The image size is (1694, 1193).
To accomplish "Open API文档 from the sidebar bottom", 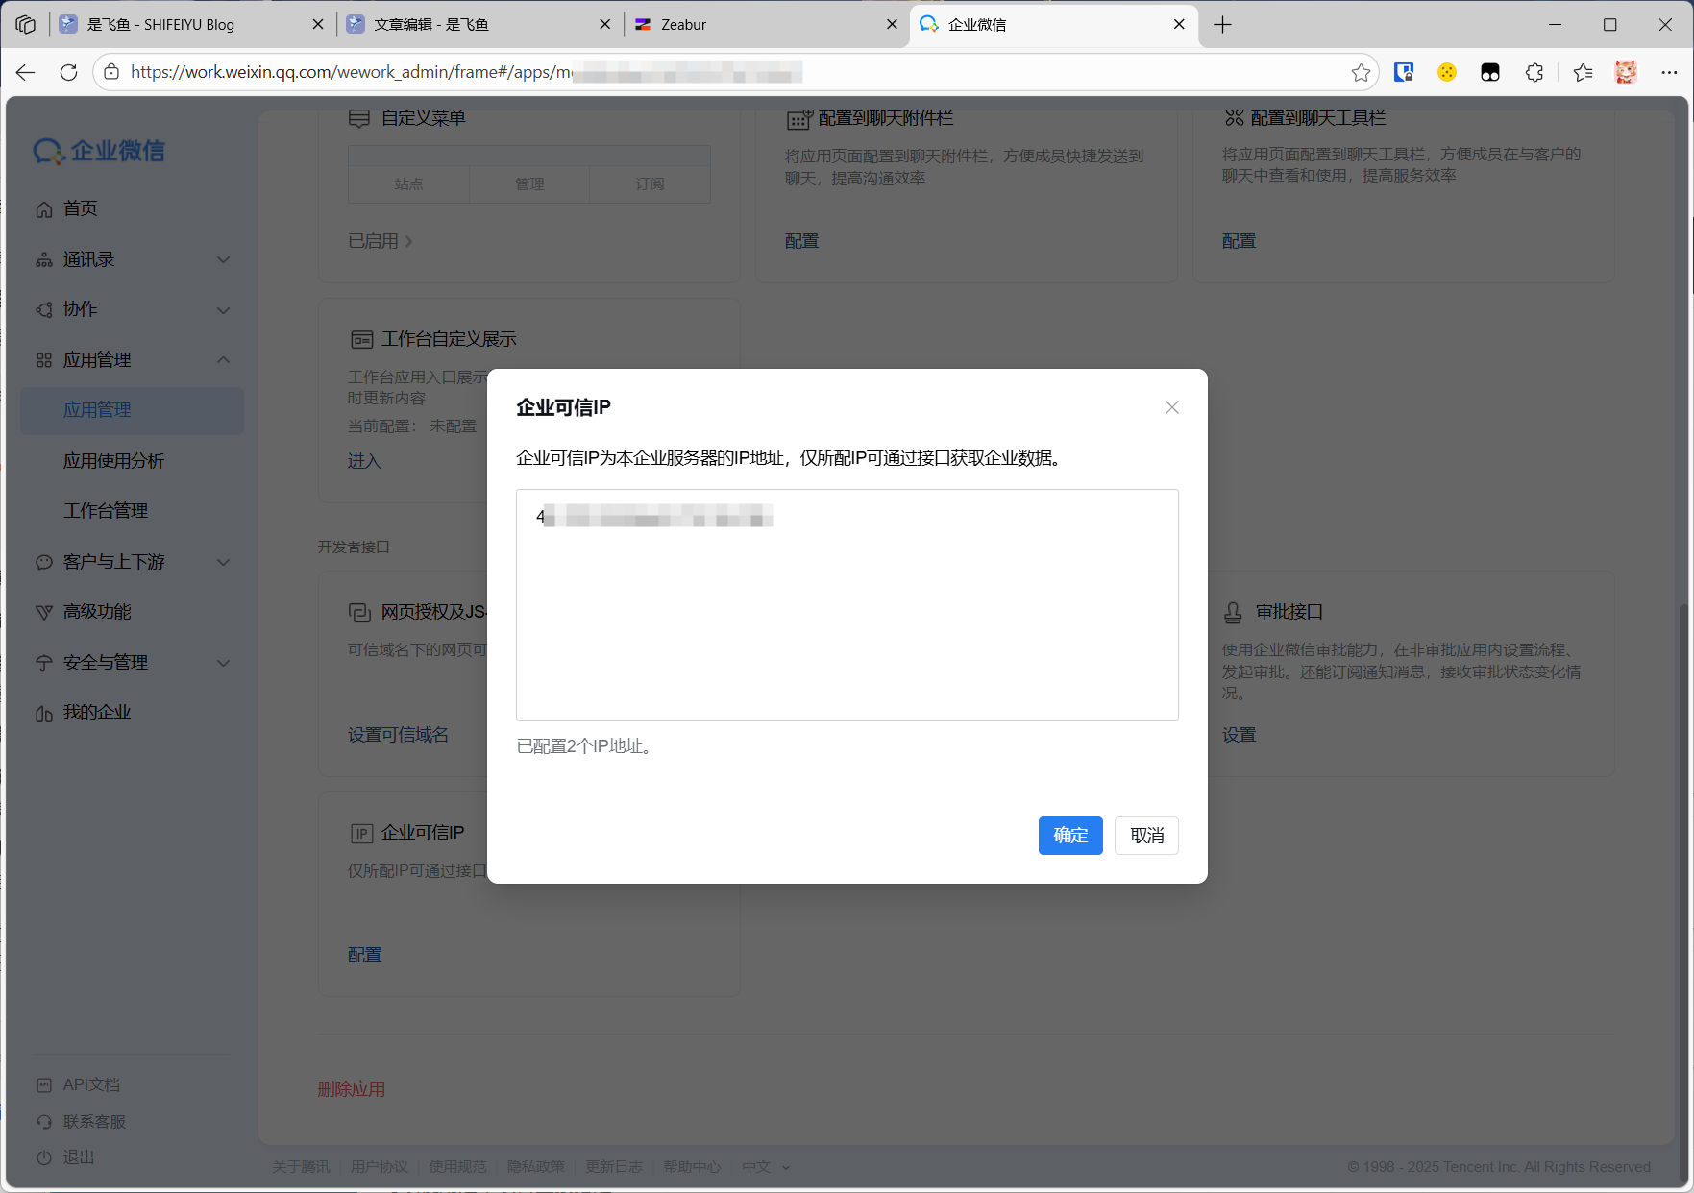I will point(91,1084).
